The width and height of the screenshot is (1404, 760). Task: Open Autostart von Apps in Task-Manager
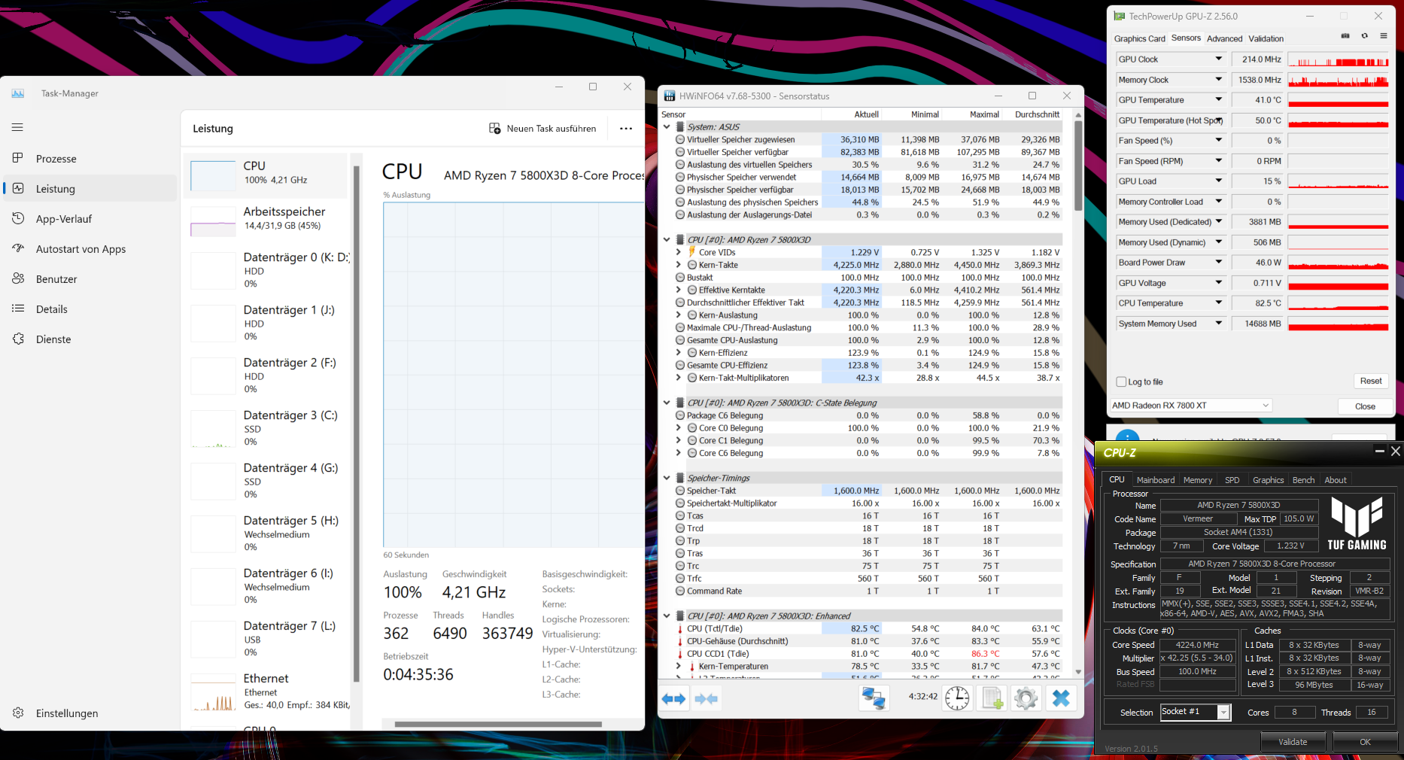pyautogui.click(x=90, y=249)
